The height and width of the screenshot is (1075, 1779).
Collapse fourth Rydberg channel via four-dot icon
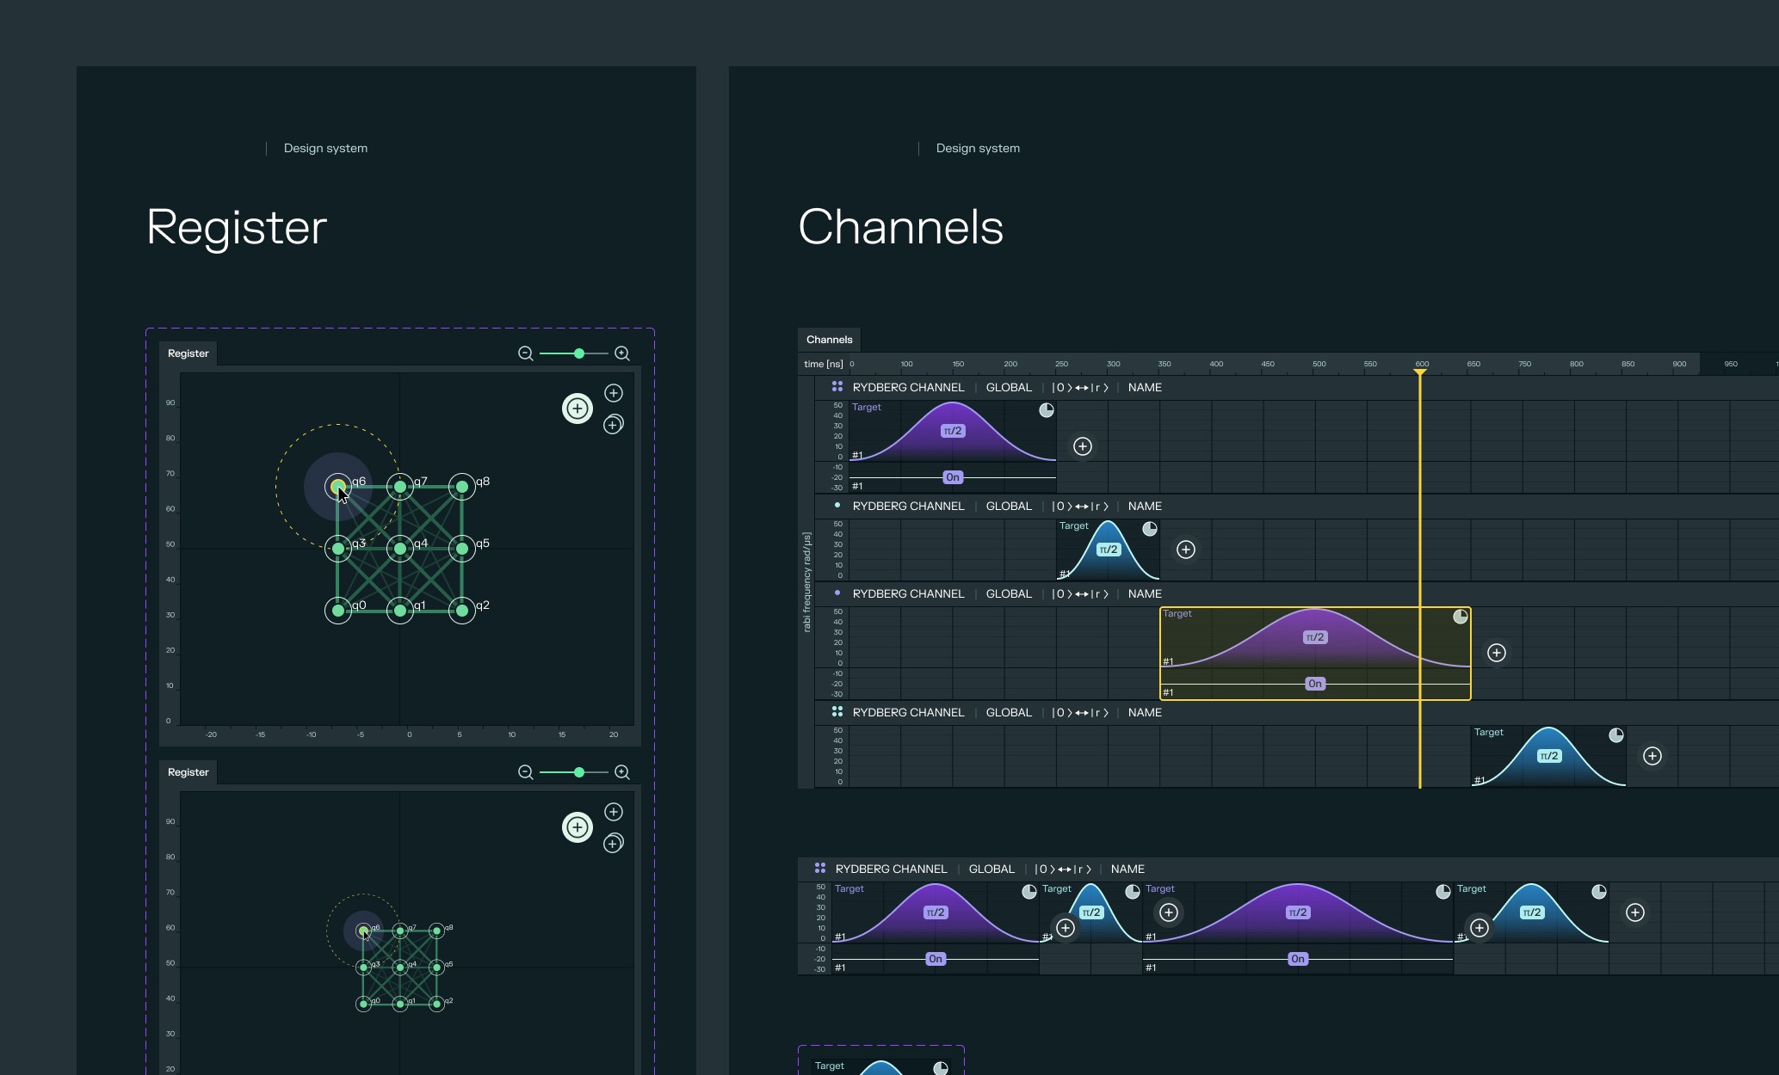coord(837,712)
